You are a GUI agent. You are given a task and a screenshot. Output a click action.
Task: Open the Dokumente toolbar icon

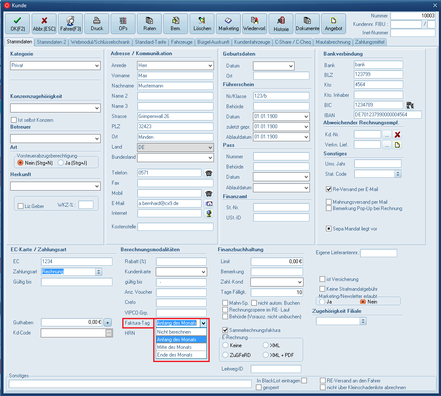(x=307, y=23)
